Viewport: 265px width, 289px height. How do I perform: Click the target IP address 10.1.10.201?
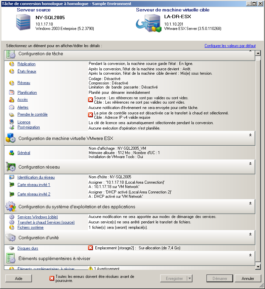174,24
